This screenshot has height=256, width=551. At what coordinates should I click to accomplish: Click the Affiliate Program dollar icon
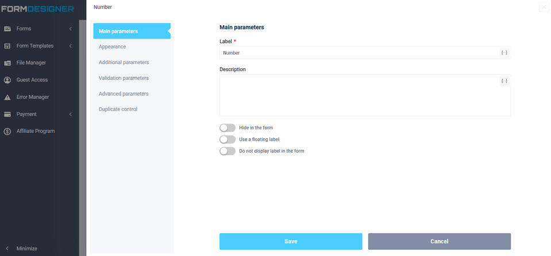click(x=7, y=131)
